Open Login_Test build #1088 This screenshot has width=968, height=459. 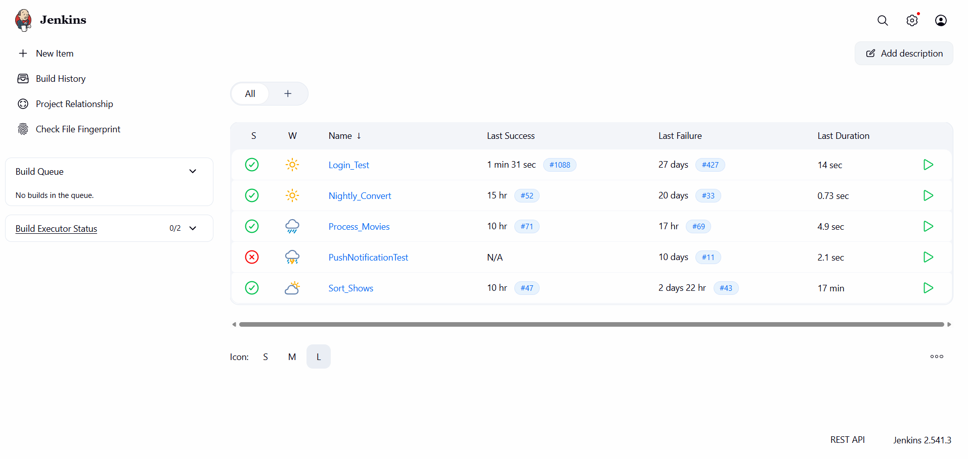pos(560,165)
